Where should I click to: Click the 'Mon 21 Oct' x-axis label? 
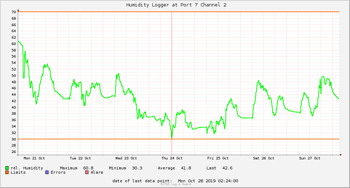coord(34,158)
